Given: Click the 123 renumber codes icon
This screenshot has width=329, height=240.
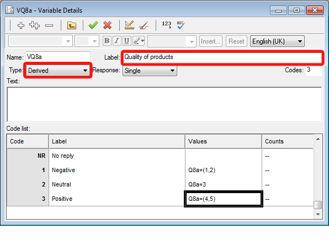Looking at the screenshot, I should [x=166, y=24].
